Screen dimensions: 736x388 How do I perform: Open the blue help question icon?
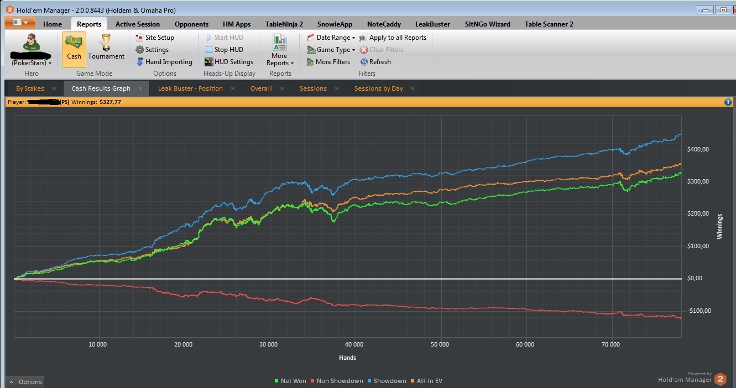[x=728, y=102]
